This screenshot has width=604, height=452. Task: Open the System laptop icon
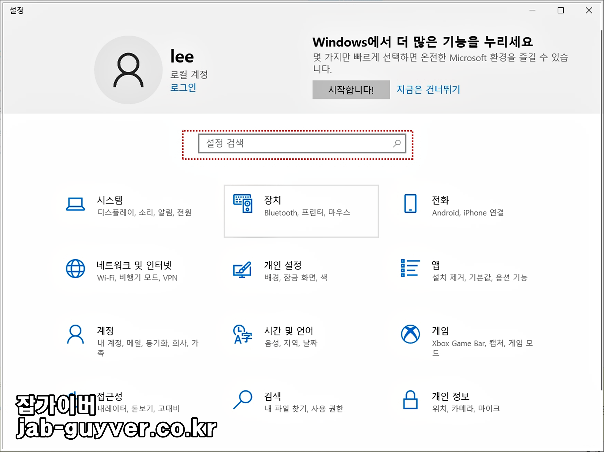coord(75,204)
